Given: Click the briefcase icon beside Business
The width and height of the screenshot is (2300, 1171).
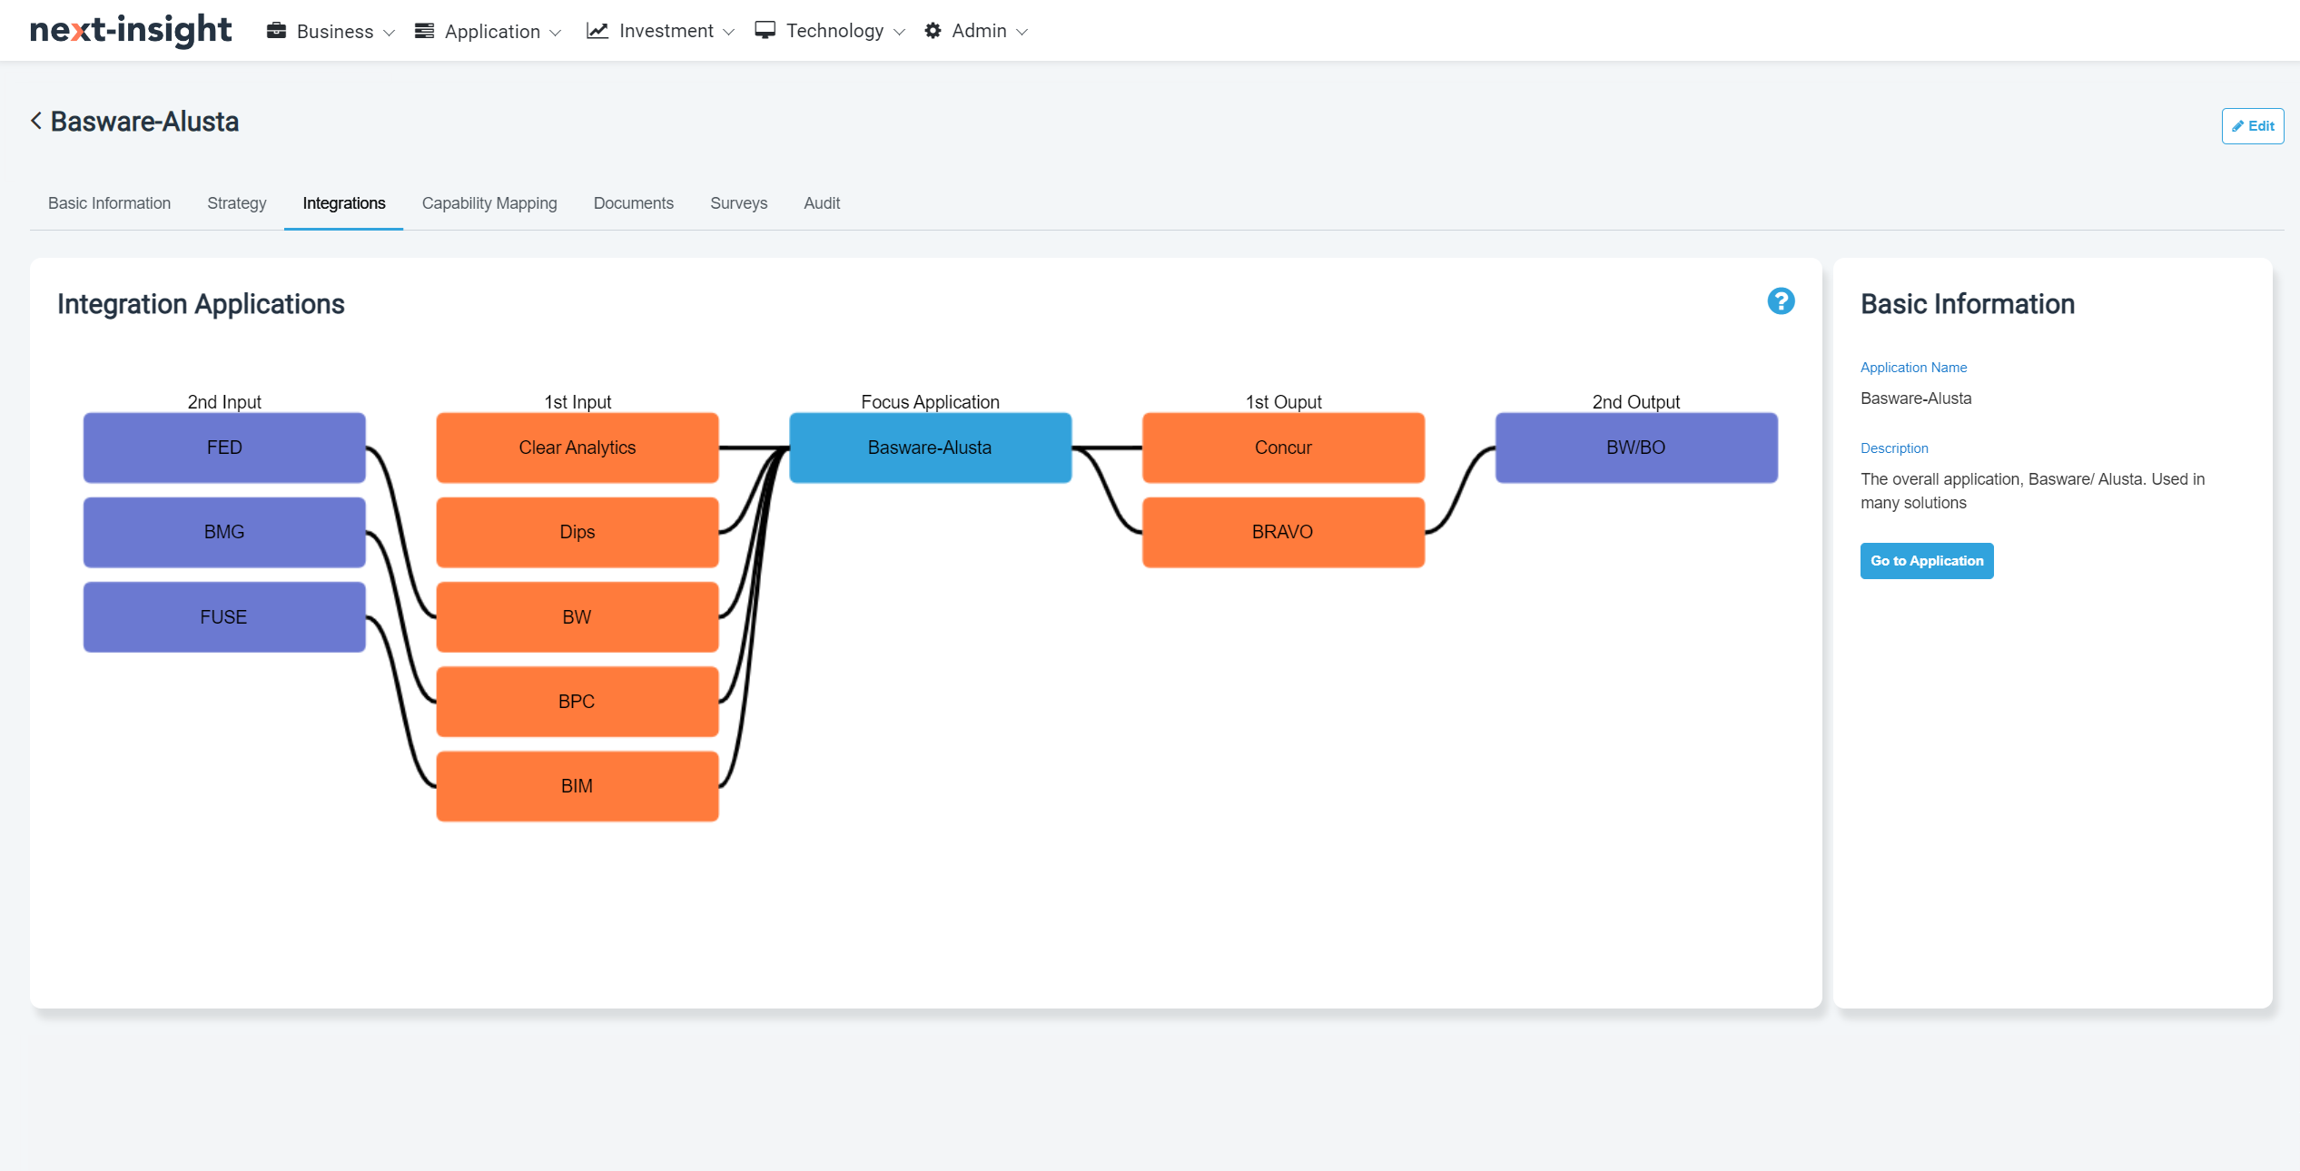Looking at the screenshot, I should pos(276,31).
